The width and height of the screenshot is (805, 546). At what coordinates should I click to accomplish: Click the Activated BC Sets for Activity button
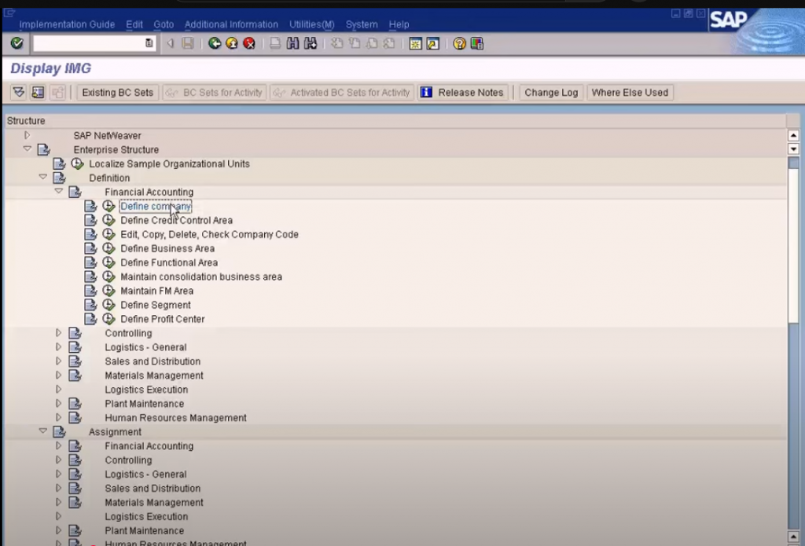click(342, 93)
